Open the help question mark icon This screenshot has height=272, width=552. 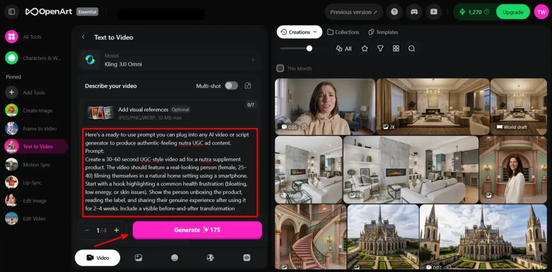tap(394, 12)
